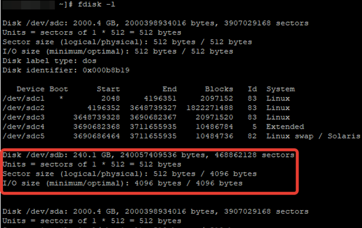Click the 'Units' line under /dev/sdb

coord(92,165)
